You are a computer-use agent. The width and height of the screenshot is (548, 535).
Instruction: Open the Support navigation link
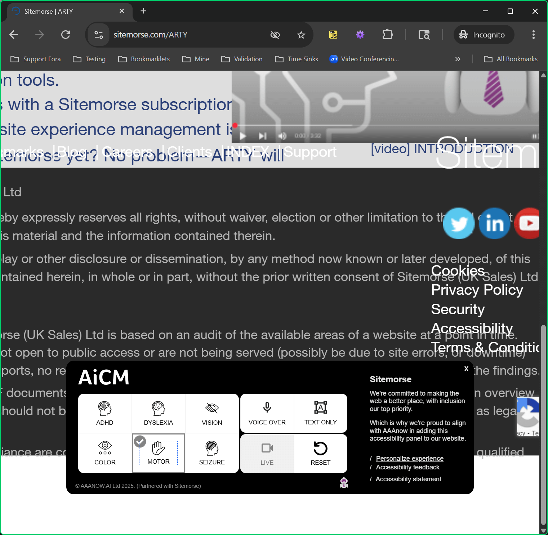click(310, 152)
